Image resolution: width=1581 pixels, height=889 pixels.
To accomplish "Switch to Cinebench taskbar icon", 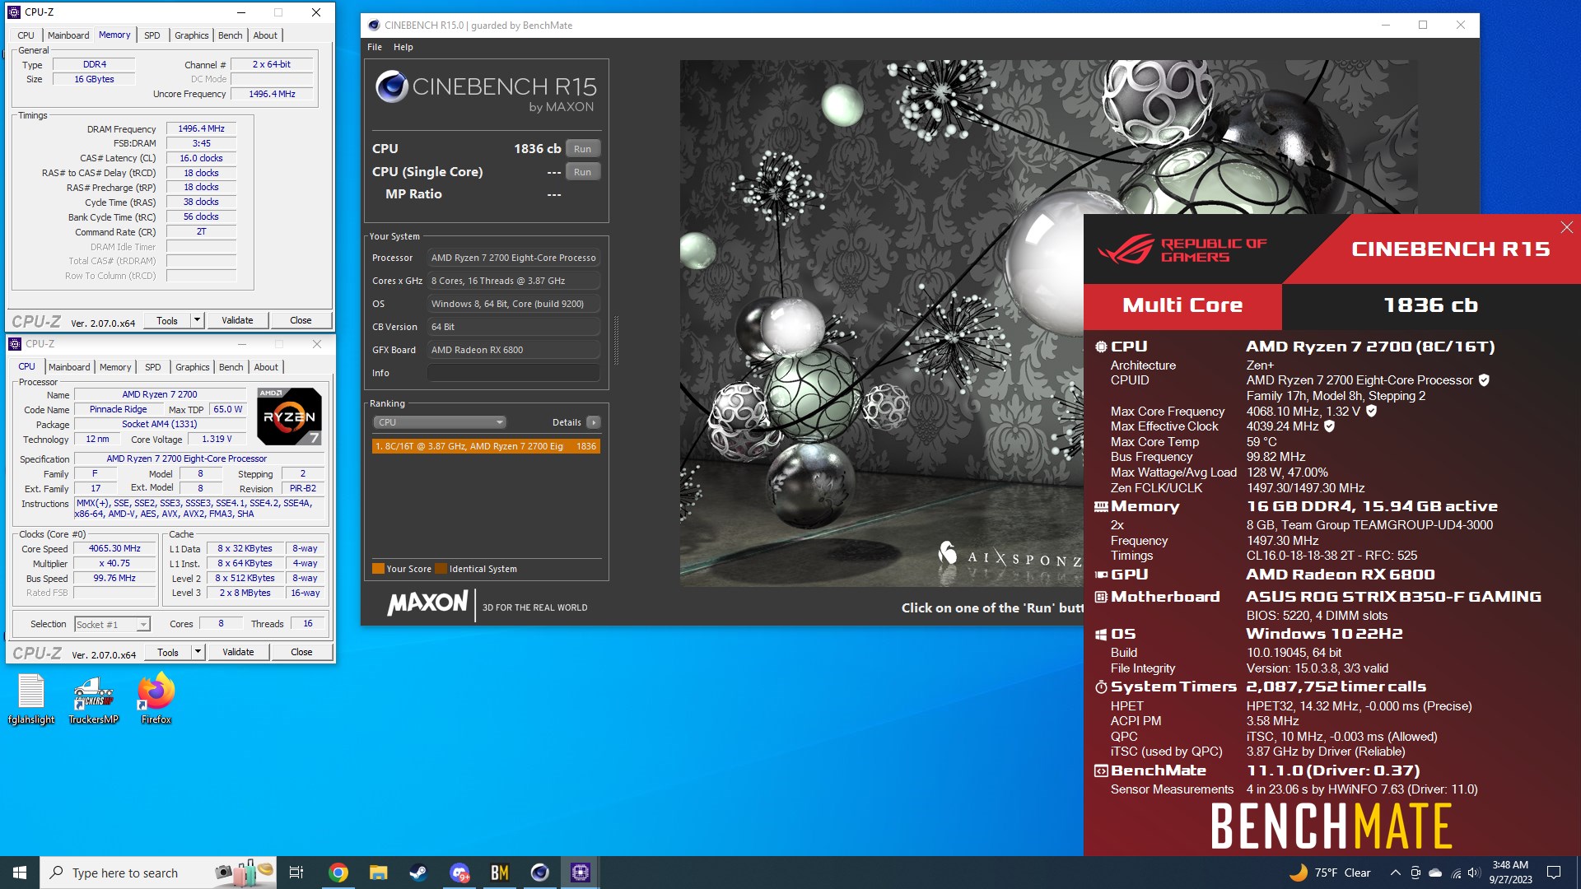I will pos(539,873).
